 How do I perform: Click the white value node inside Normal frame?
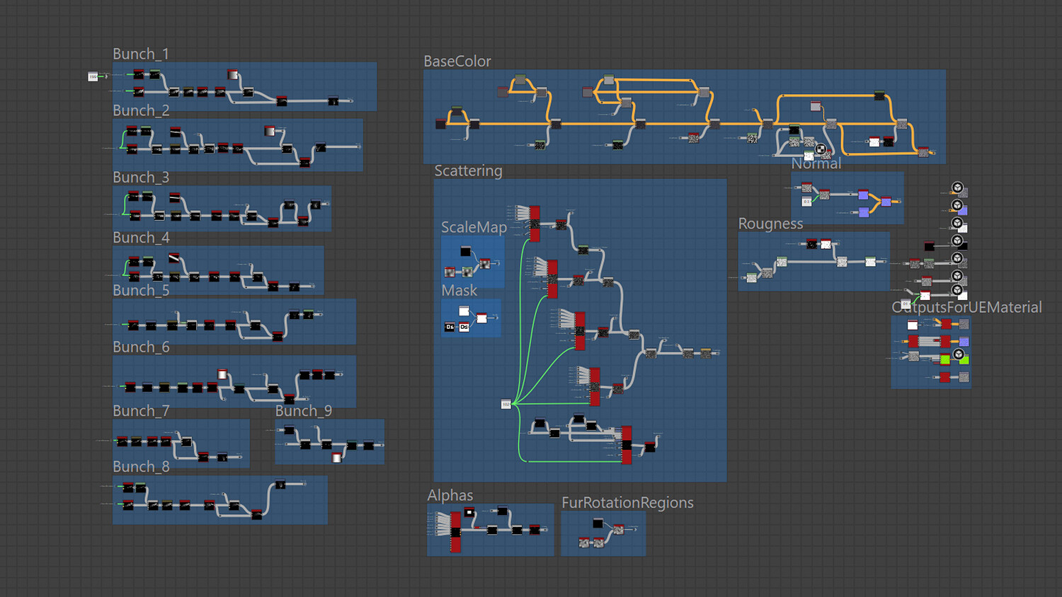(806, 202)
